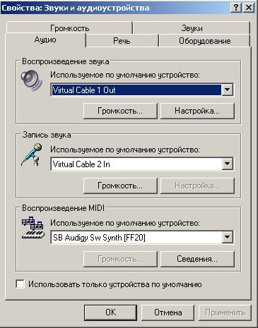Click the speaker icon in Воспроизведение звука
Image resolution: width=258 pixels, height=328 pixels.
pos(31,80)
